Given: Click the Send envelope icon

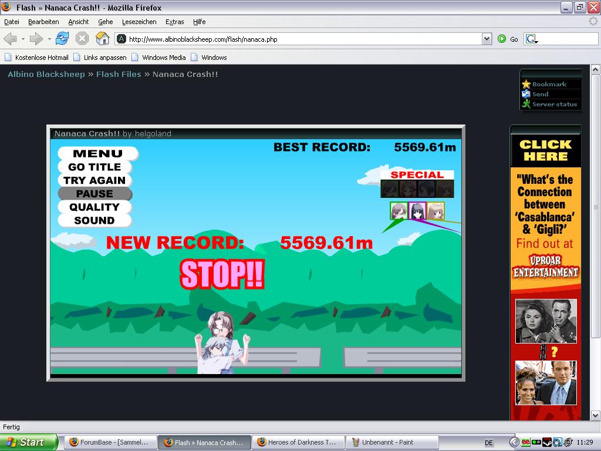Looking at the screenshot, I should coord(526,94).
